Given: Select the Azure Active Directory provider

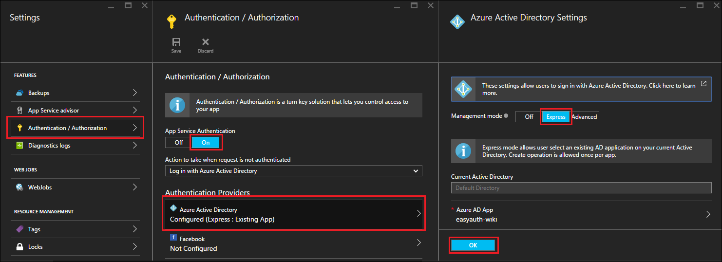Looking at the screenshot, I should click(x=294, y=214).
